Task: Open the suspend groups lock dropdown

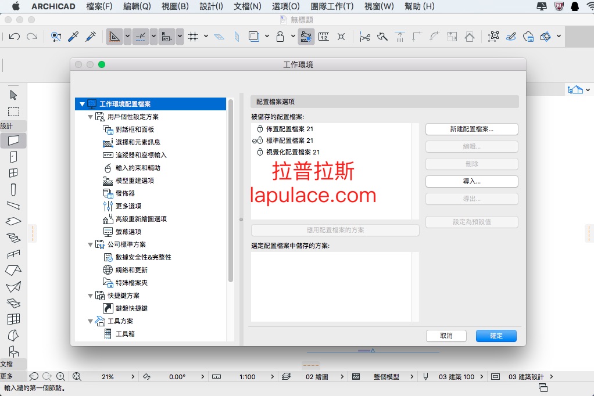Action: point(293,37)
